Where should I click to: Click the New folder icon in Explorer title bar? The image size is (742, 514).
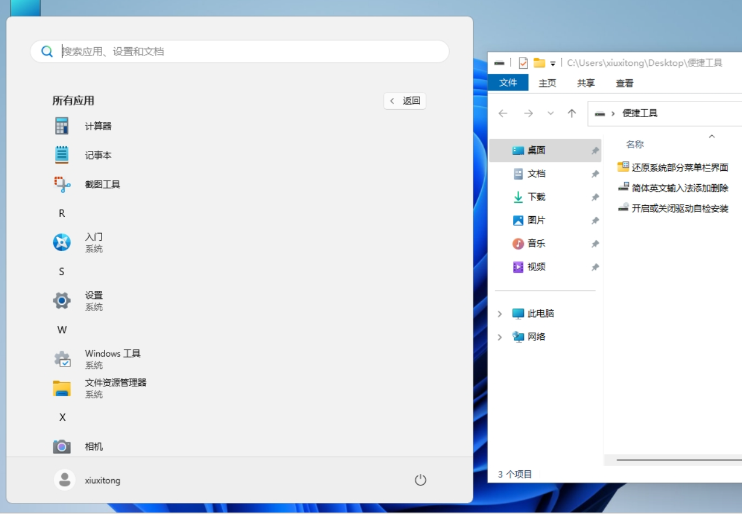click(x=539, y=63)
